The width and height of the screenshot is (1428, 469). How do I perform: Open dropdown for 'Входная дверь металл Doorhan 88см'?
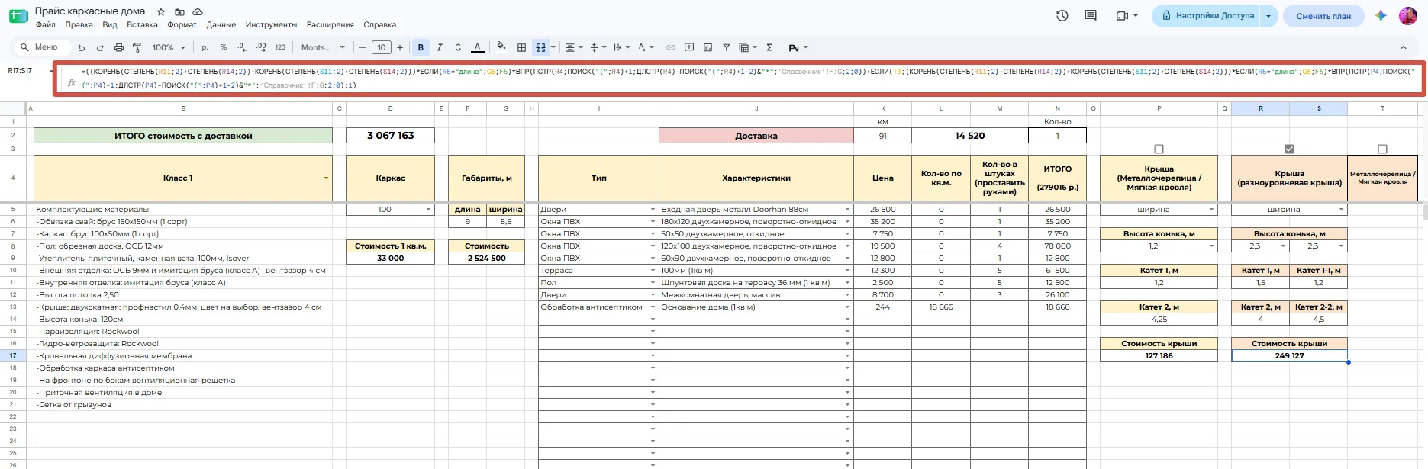[x=847, y=210]
